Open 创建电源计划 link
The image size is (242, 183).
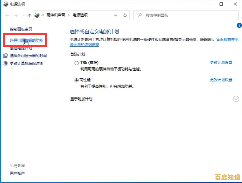coord(21,48)
